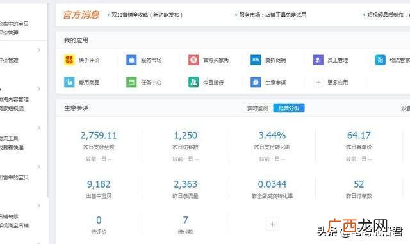Image resolution: width=410 pixels, height=244 pixels.
Task: Click the 2,759.11 昨日支付金额 value
Action: point(99,136)
